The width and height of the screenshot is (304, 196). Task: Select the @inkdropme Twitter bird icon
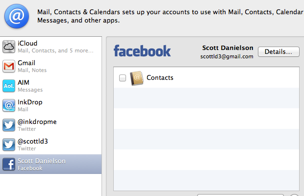tap(9, 125)
